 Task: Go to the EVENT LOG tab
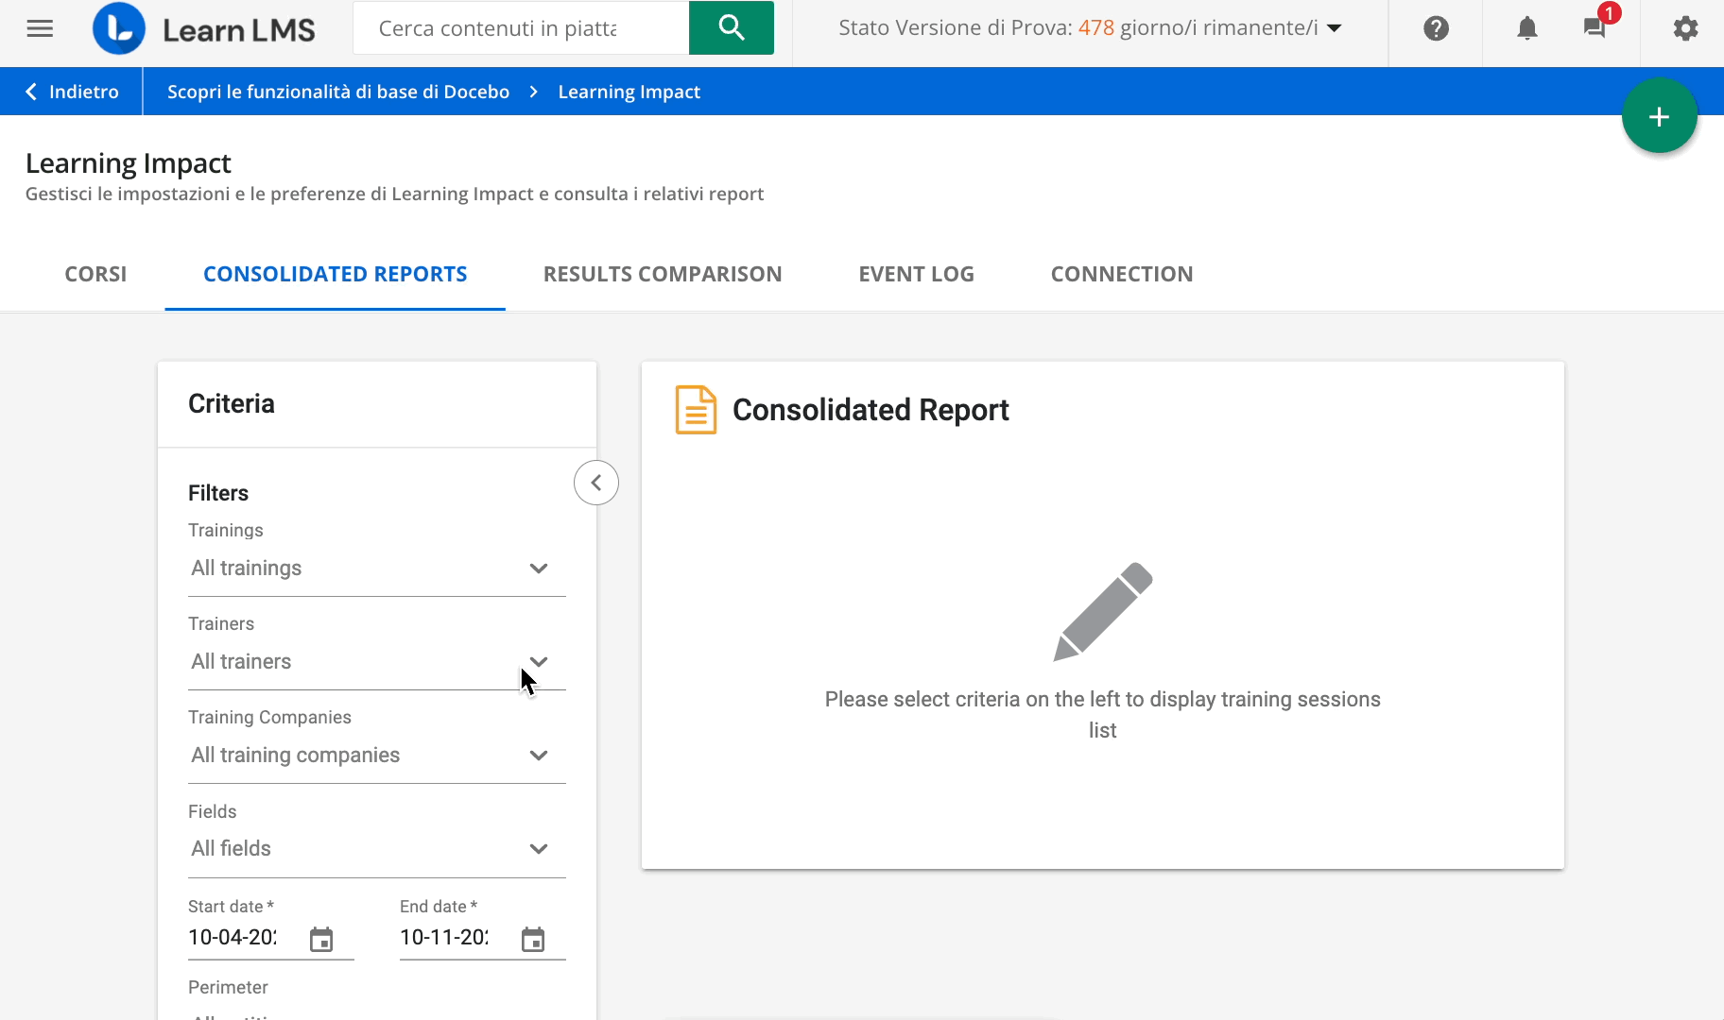click(916, 274)
